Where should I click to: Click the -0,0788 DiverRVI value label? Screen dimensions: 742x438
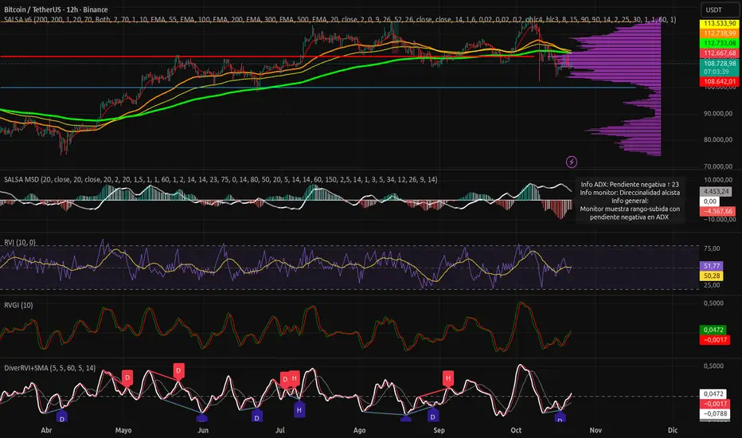[x=715, y=413]
